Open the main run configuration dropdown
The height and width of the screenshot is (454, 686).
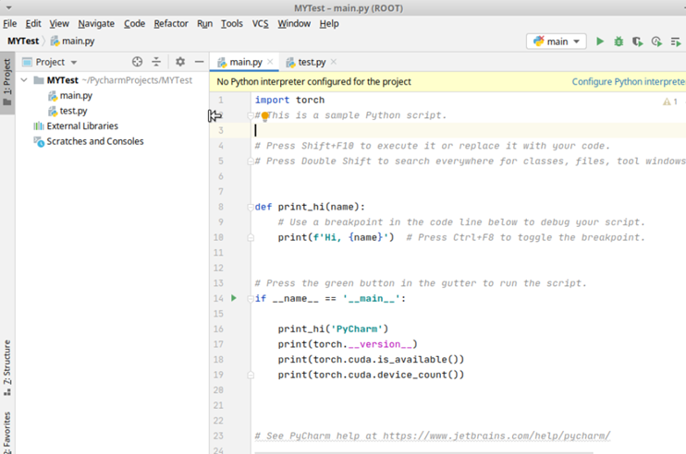pyautogui.click(x=556, y=42)
